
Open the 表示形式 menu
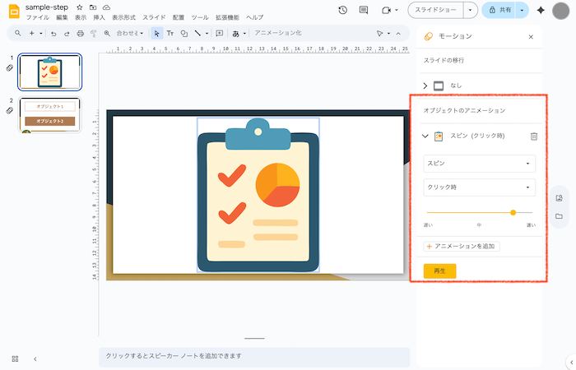coord(123,17)
